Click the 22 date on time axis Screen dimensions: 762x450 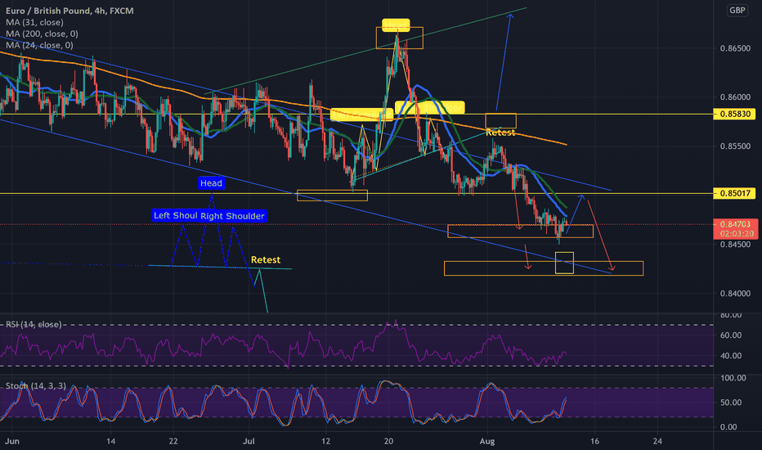pos(173,441)
